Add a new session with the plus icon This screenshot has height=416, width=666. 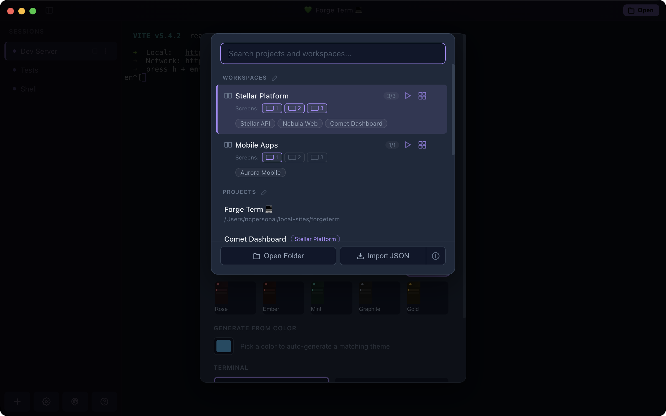[17, 401]
